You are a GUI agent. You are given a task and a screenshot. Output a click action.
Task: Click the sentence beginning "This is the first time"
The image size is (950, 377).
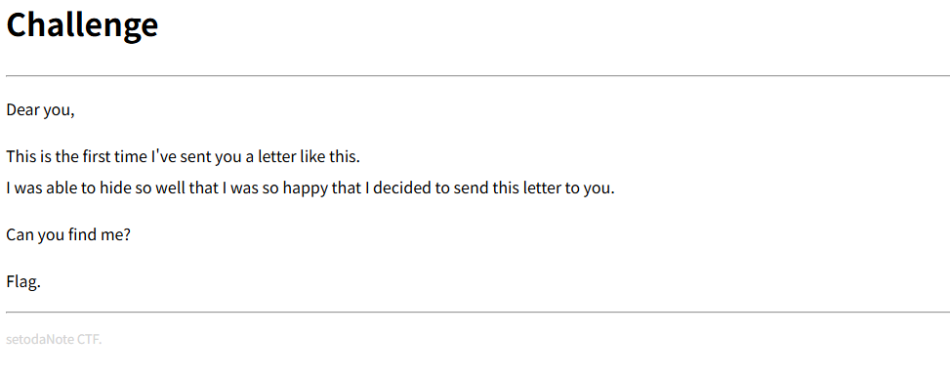point(183,157)
